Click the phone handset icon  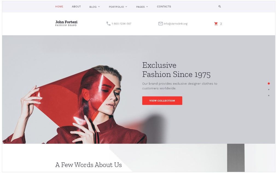tap(108, 24)
